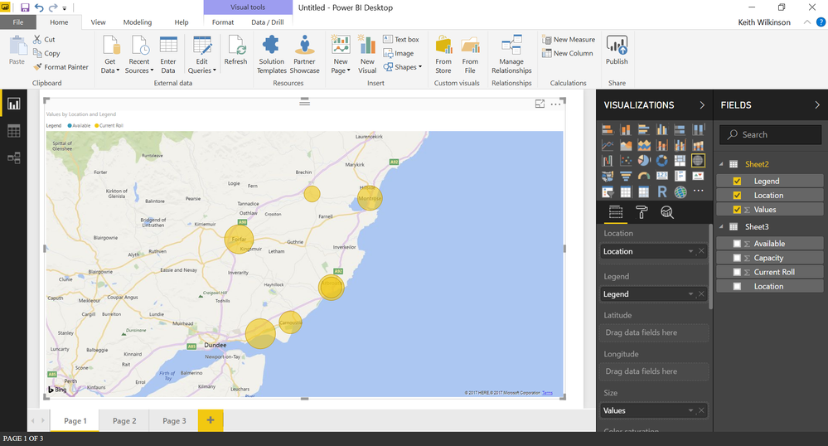The width and height of the screenshot is (828, 446).
Task: Select the Donut chart visual
Action: (x=661, y=161)
